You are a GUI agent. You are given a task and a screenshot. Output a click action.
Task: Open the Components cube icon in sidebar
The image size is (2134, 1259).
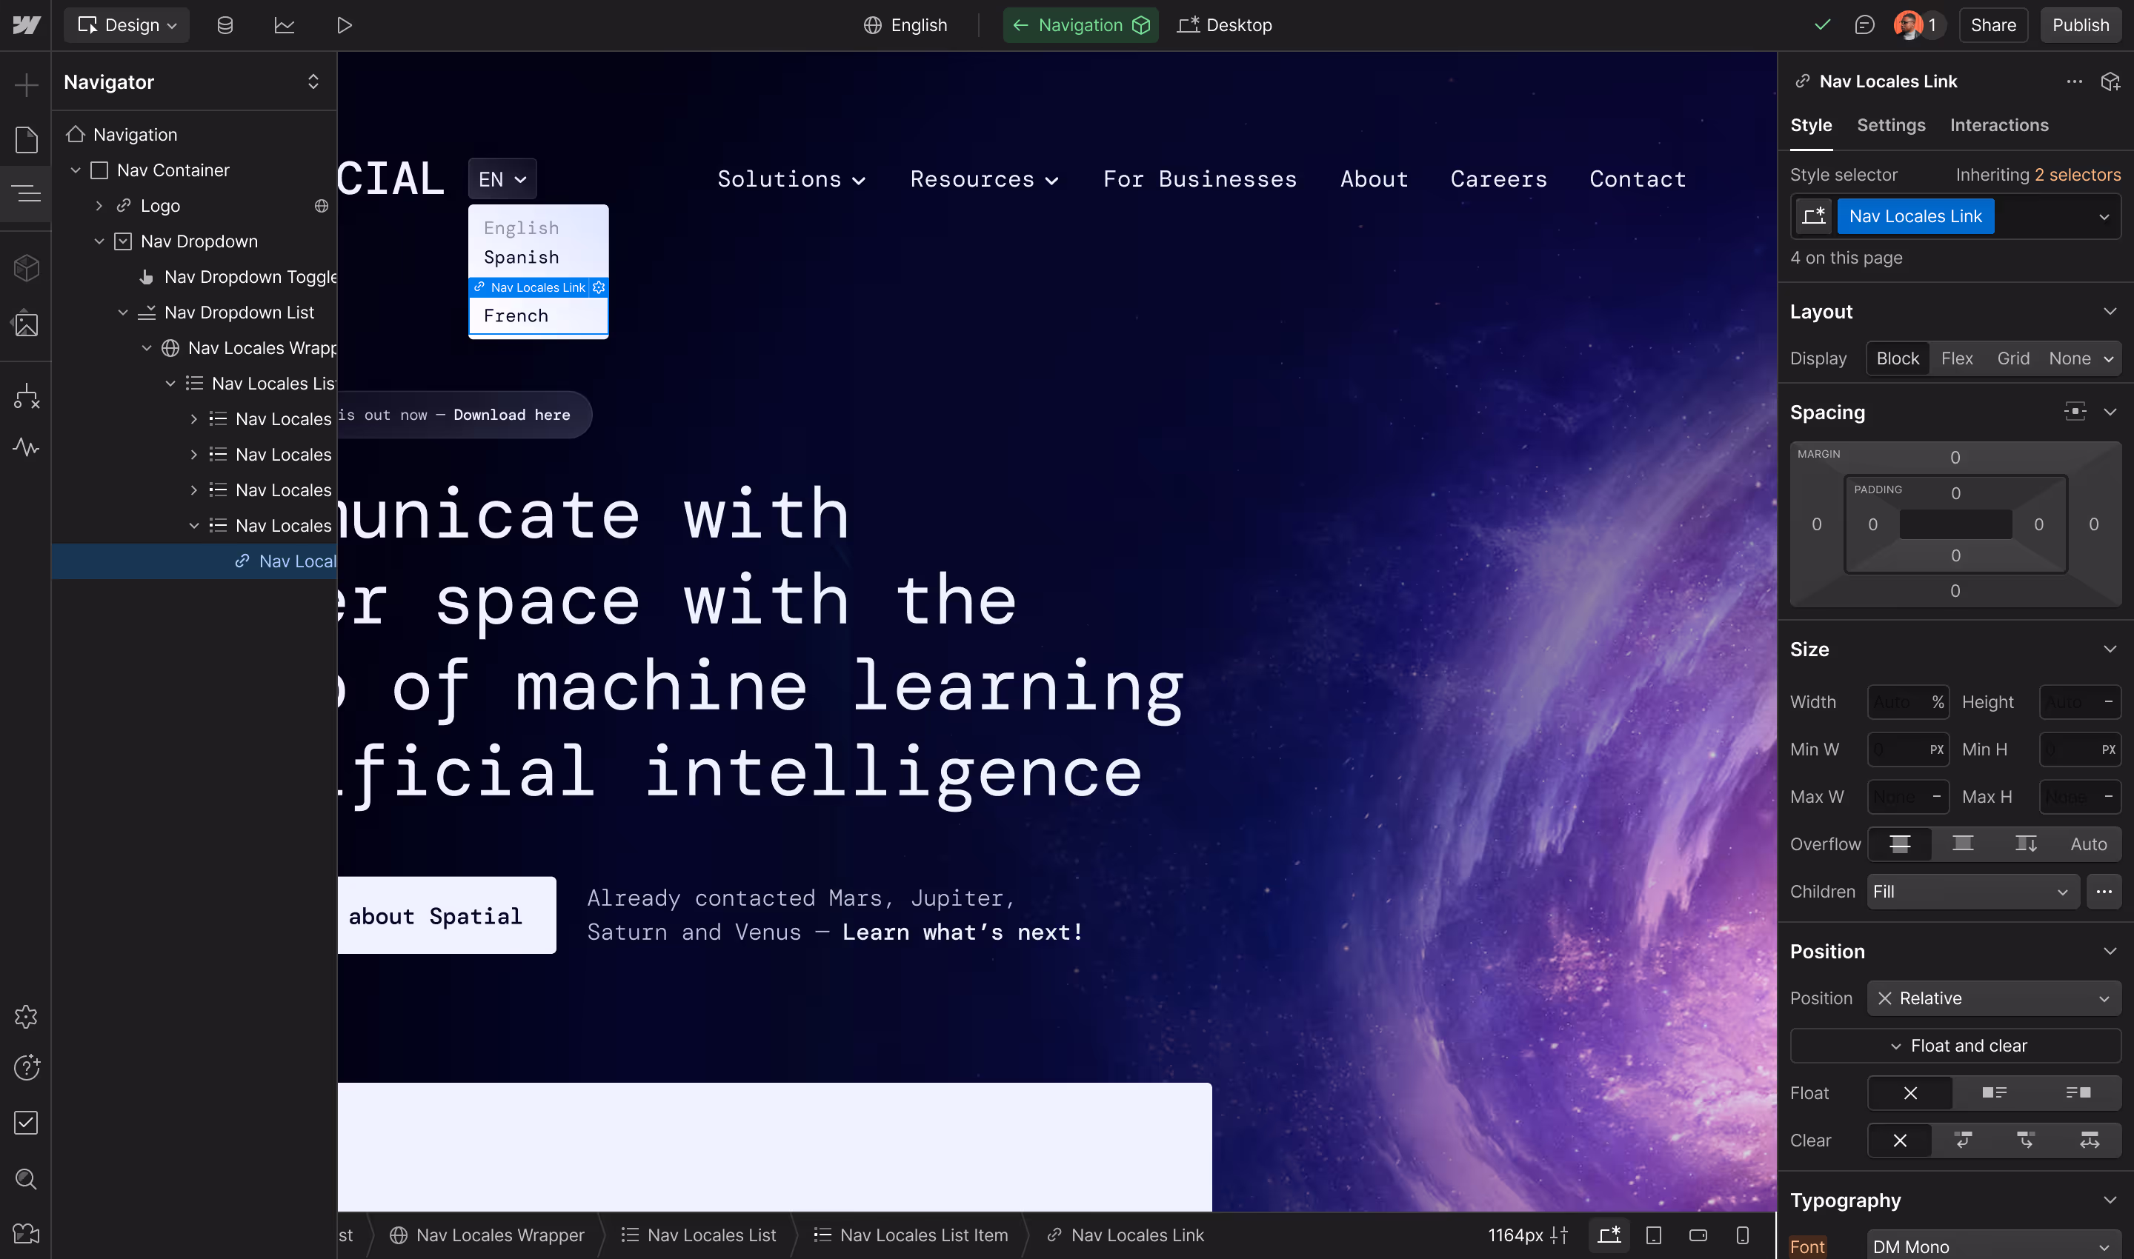(x=27, y=268)
